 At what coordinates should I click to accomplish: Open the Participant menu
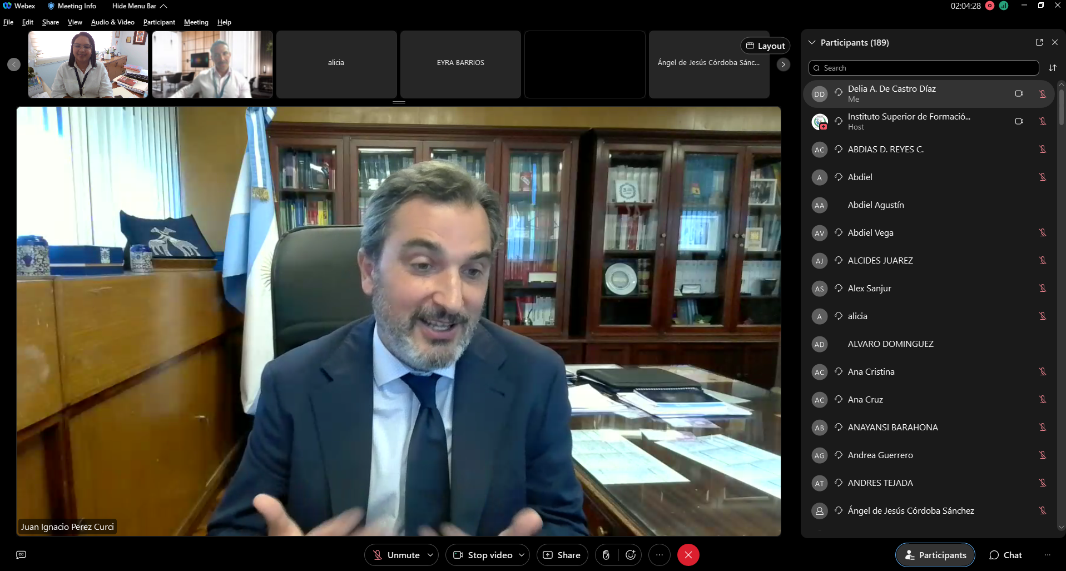(159, 22)
